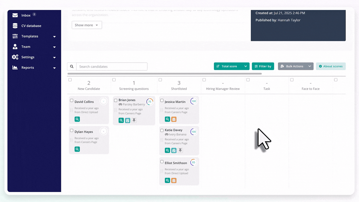This screenshot has width=359, height=202.
Task: Expand Templates menu arrow
Action: tap(55, 37)
